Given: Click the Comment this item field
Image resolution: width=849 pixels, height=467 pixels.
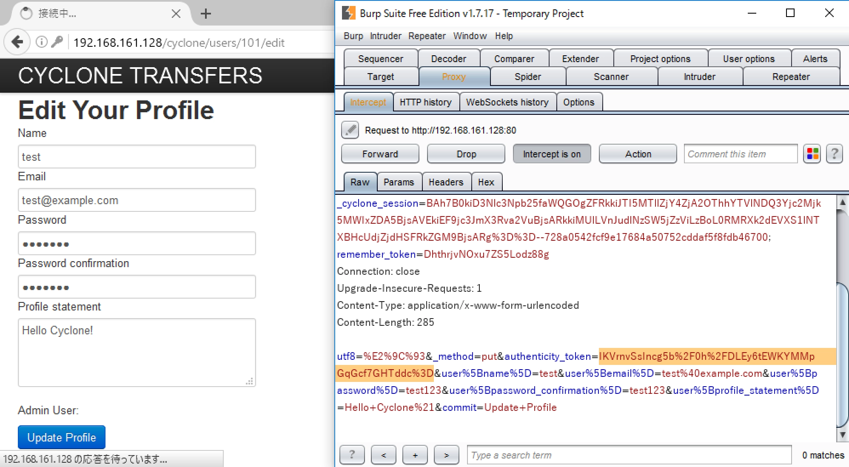Looking at the screenshot, I should coord(740,154).
